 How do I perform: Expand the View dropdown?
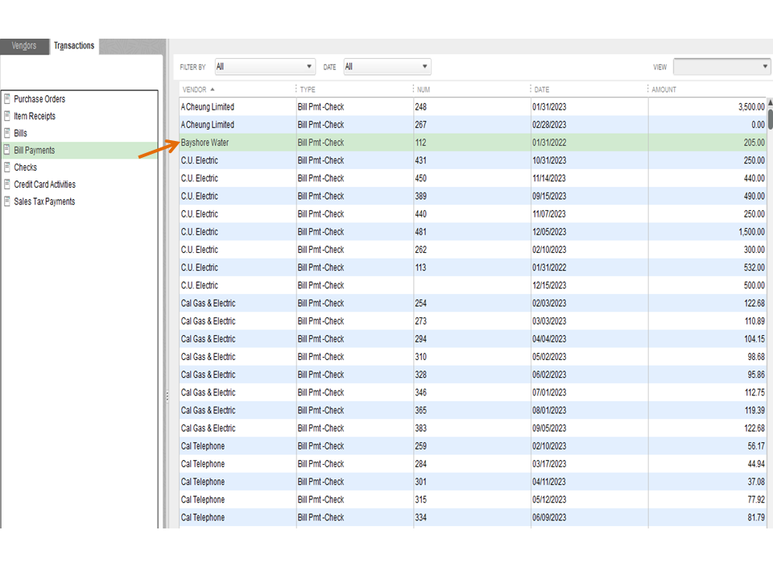coord(721,67)
